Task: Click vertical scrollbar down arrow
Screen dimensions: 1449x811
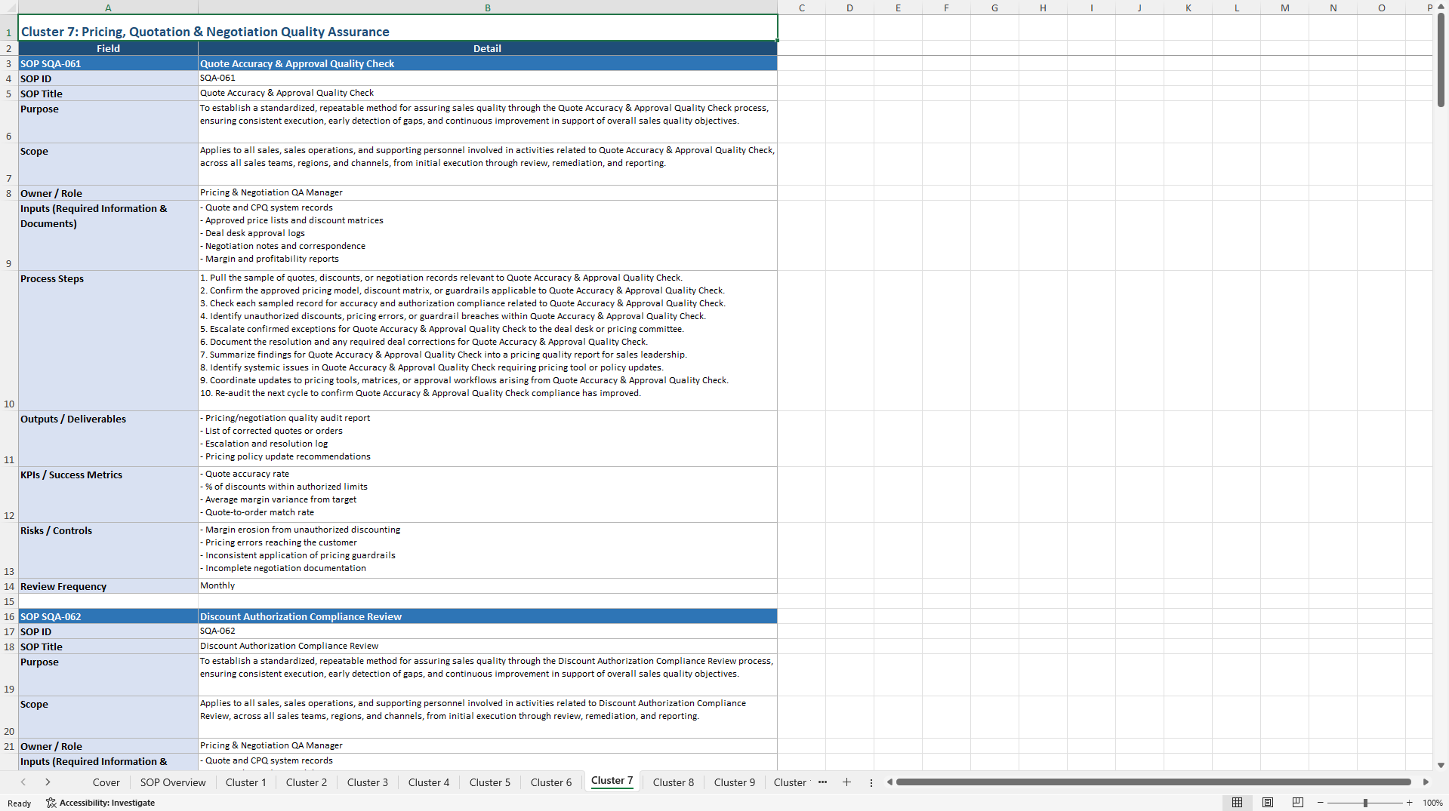Action: pos(1441,765)
